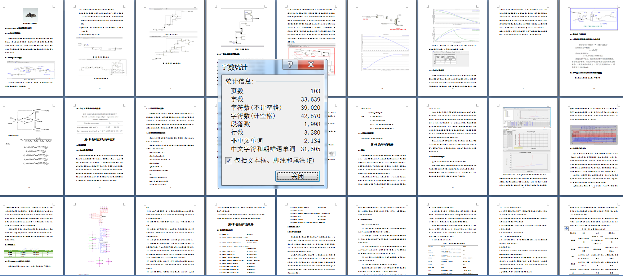Select the 字数 row showing 33,639
This screenshot has width=623, height=276.
tap(275, 99)
